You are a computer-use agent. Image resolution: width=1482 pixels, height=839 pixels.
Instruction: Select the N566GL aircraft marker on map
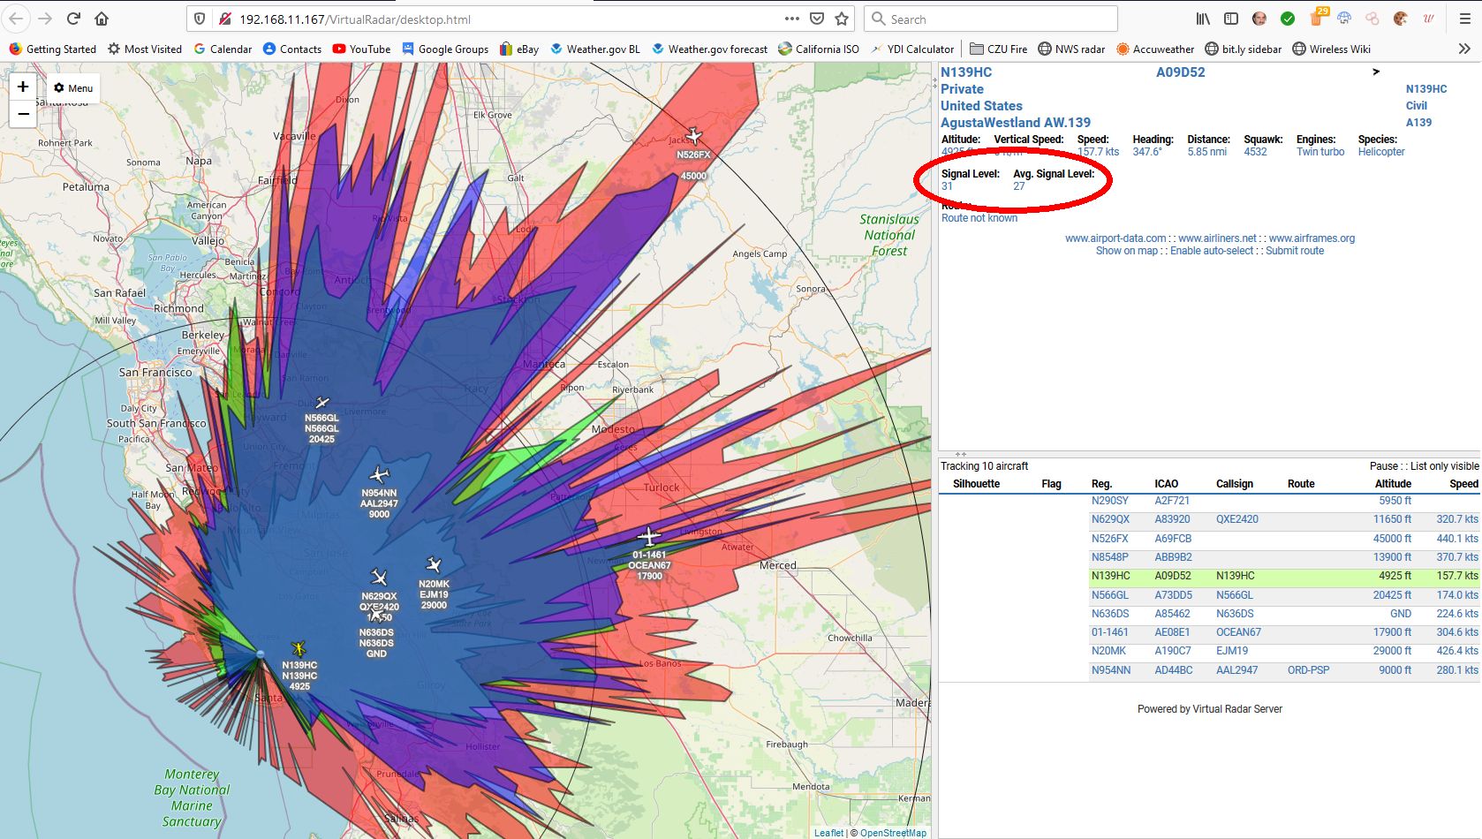[x=322, y=403]
